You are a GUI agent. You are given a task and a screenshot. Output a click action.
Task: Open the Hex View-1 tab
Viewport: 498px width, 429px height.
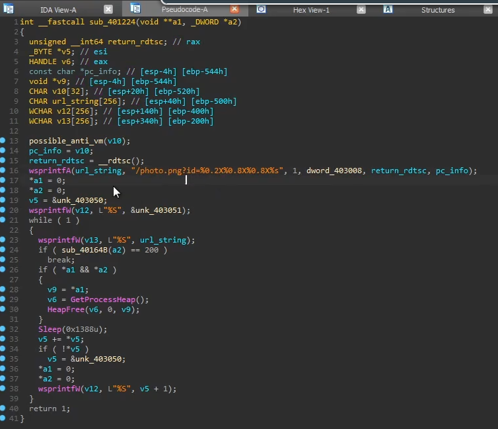[311, 10]
